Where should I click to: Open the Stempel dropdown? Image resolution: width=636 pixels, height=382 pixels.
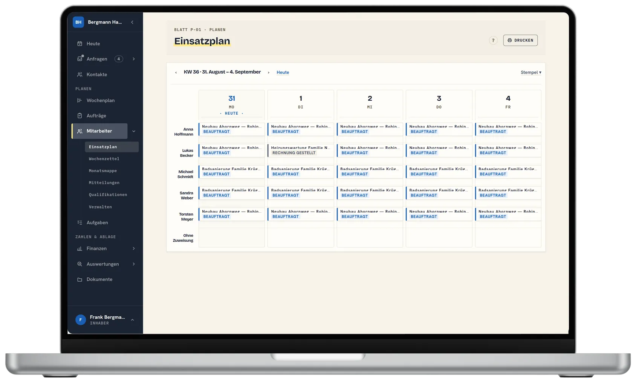[531, 72]
